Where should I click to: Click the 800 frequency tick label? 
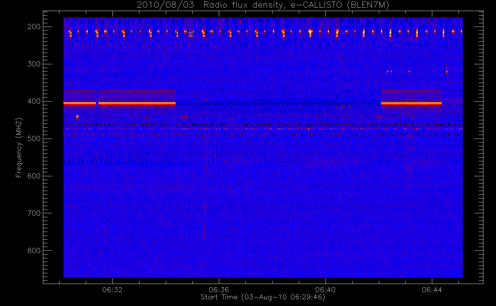34,251
